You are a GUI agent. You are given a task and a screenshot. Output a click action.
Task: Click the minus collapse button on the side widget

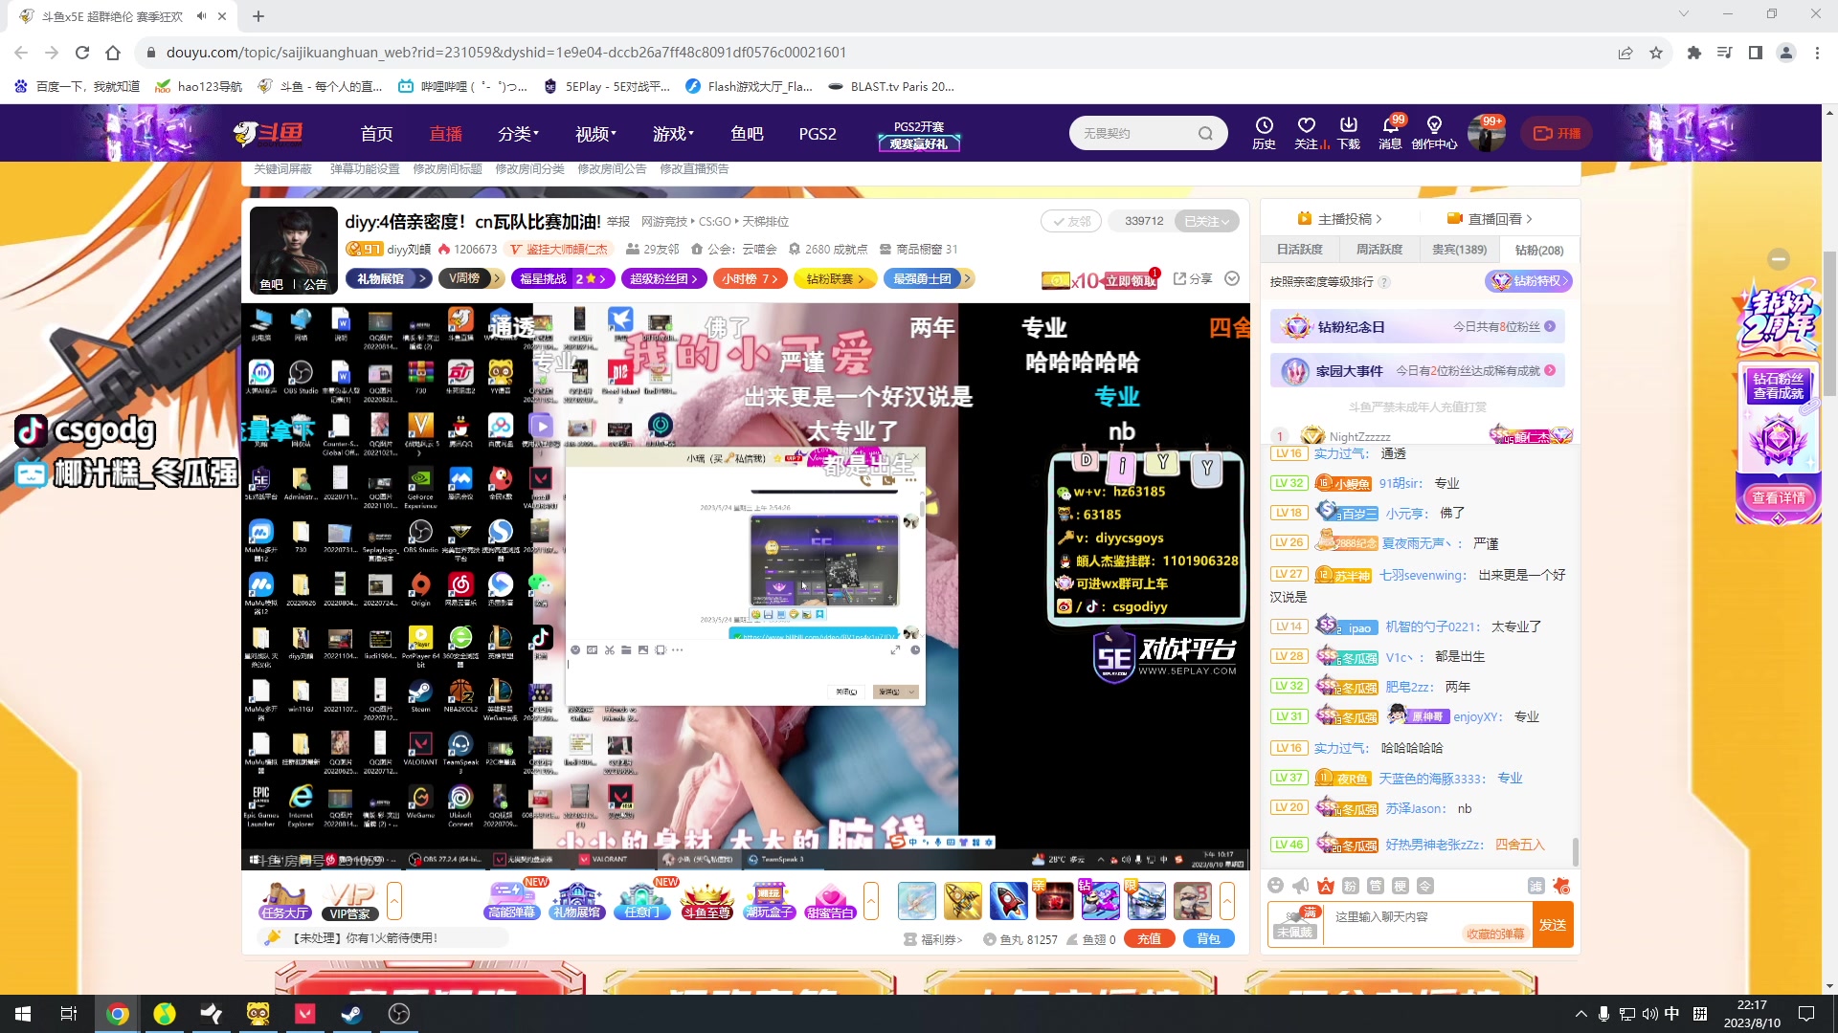[1779, 259]
